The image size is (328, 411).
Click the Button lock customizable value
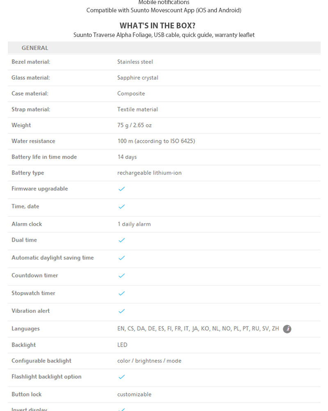pos(134,395)
